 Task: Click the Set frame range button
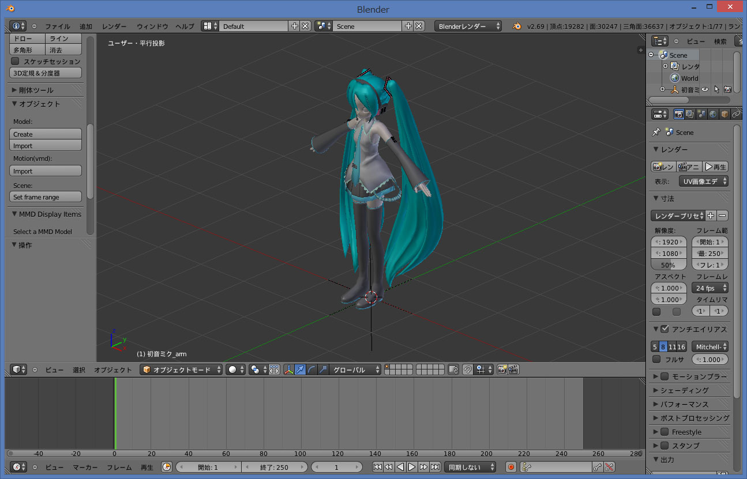pyautogui.click(x=46, y=197)
